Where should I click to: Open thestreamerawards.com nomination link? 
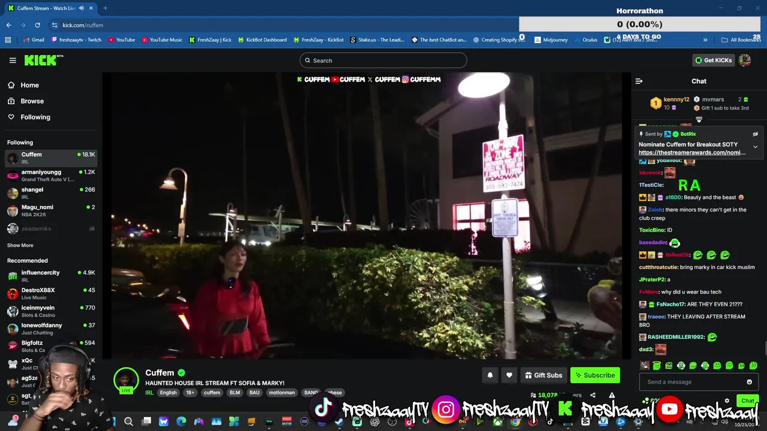[692, 153]
